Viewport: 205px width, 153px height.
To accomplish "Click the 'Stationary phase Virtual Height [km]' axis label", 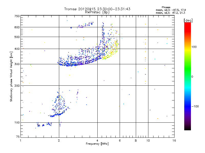I will 11,77.
